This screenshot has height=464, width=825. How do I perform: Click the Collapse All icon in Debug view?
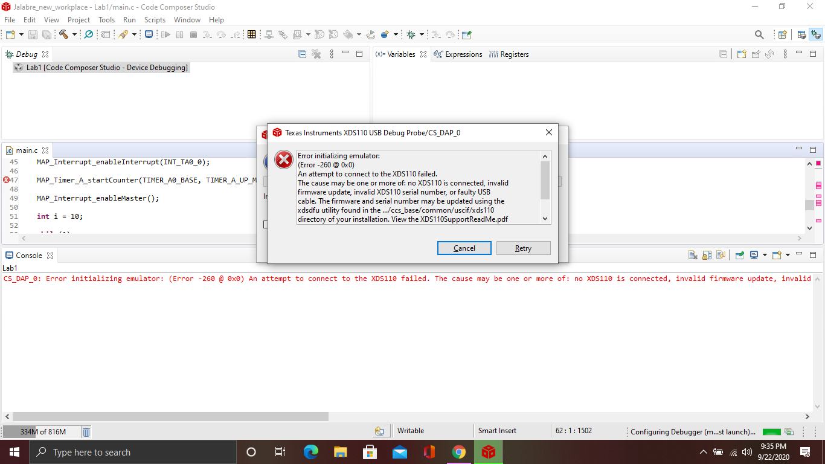click(303, 54)
